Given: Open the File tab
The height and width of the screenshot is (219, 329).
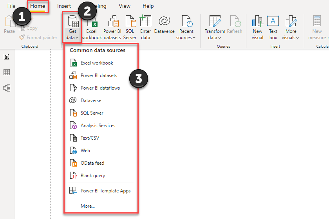Looking at the screenshot, I should [11, 6].
